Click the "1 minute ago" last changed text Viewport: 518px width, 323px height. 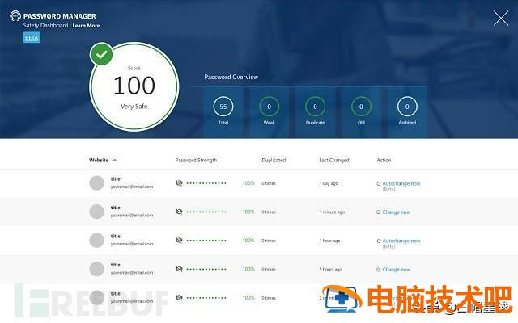332,212
